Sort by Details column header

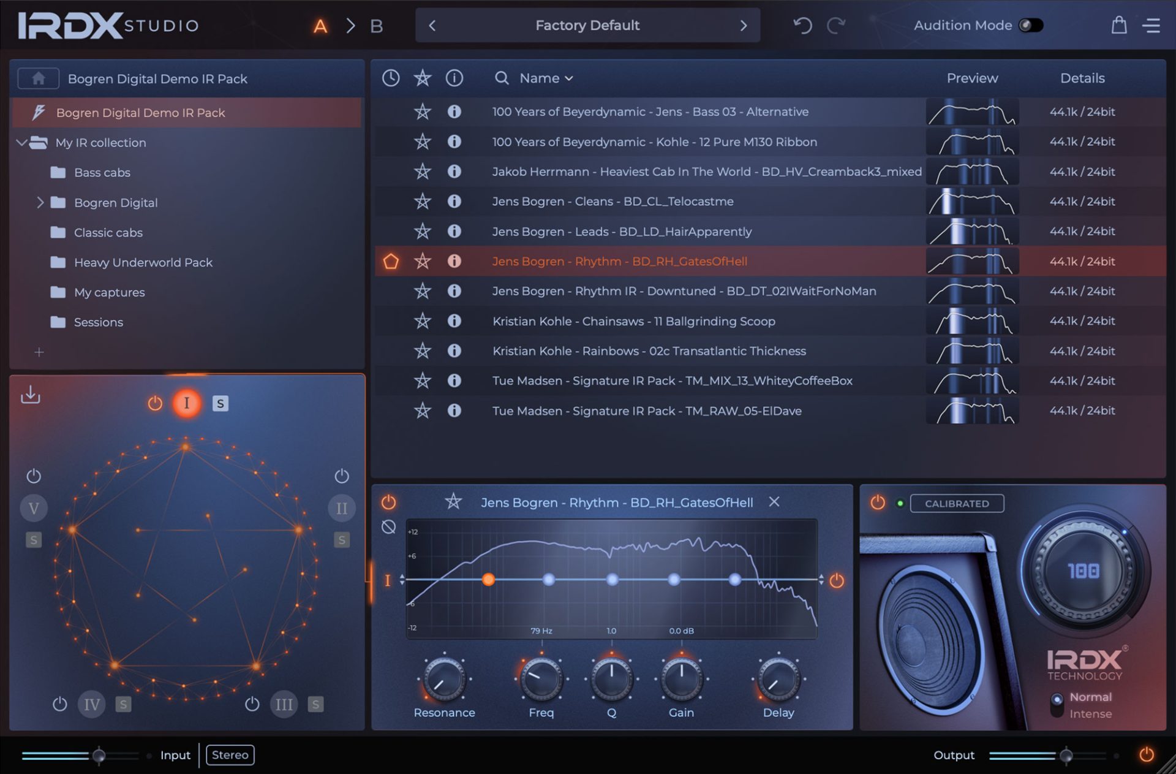click(x=1082, y=78)
